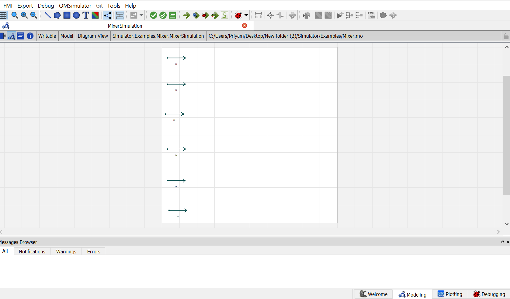Open the Tools menu

[x=114, y=5]
